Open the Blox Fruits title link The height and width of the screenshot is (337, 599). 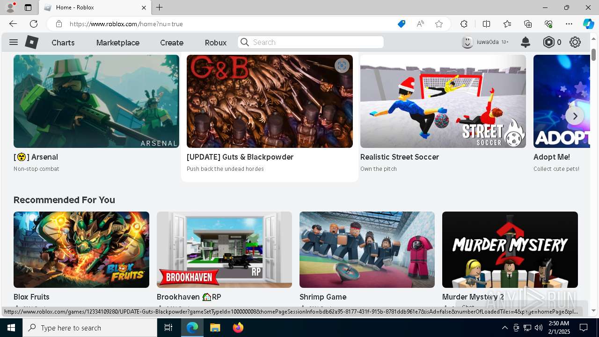coord(31,297)
